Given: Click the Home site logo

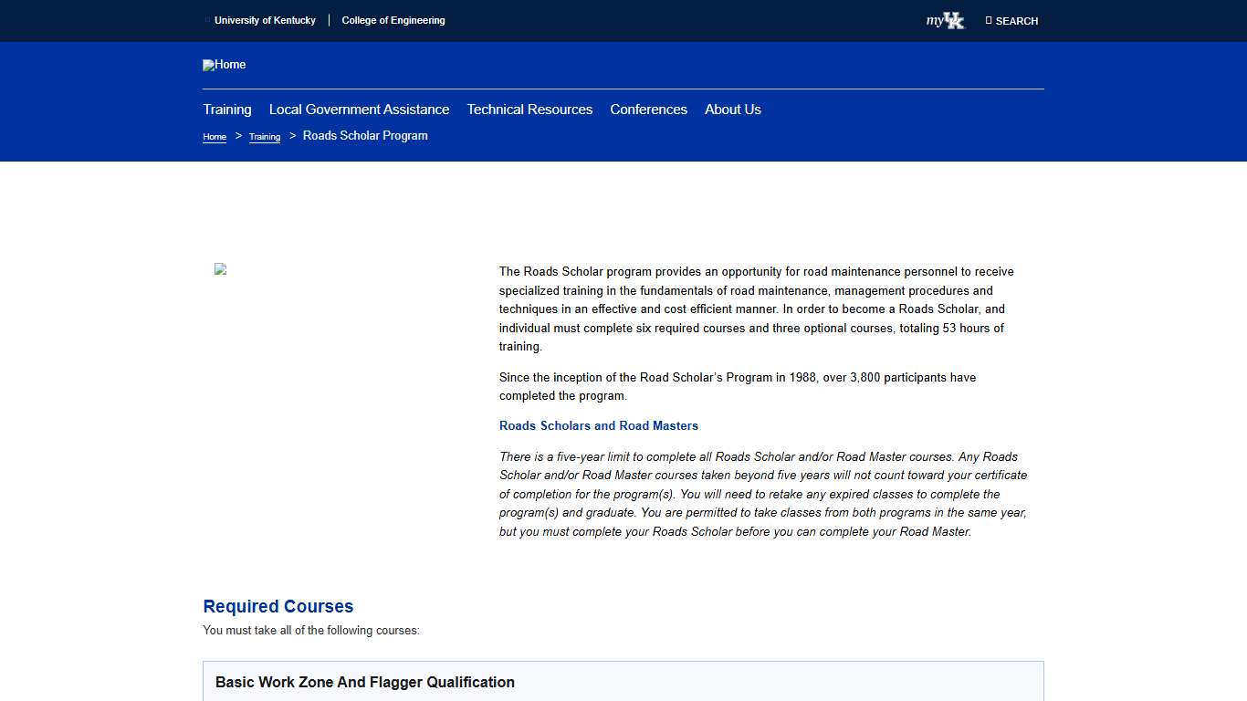Looking at the screenshot, I should click(x=224, y=65).
